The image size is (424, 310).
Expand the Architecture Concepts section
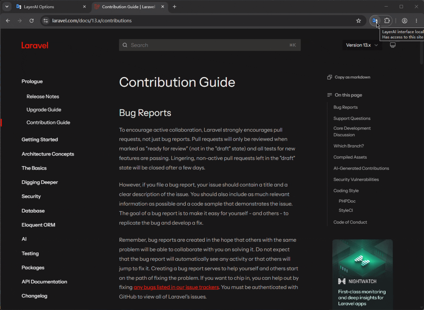48,154
